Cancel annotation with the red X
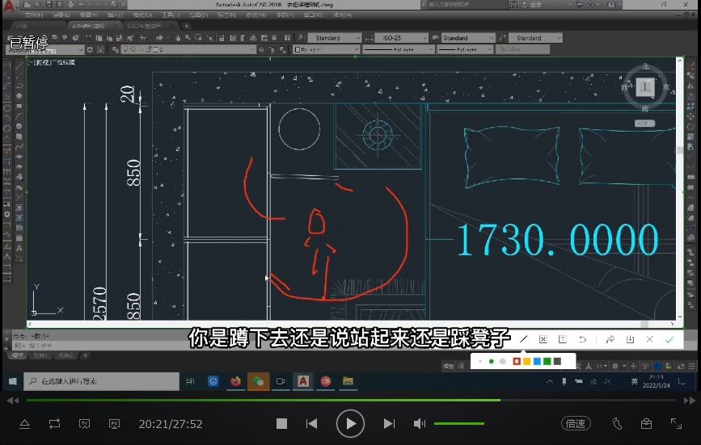The height and width of the screenshot is (445, 701). 650,339
